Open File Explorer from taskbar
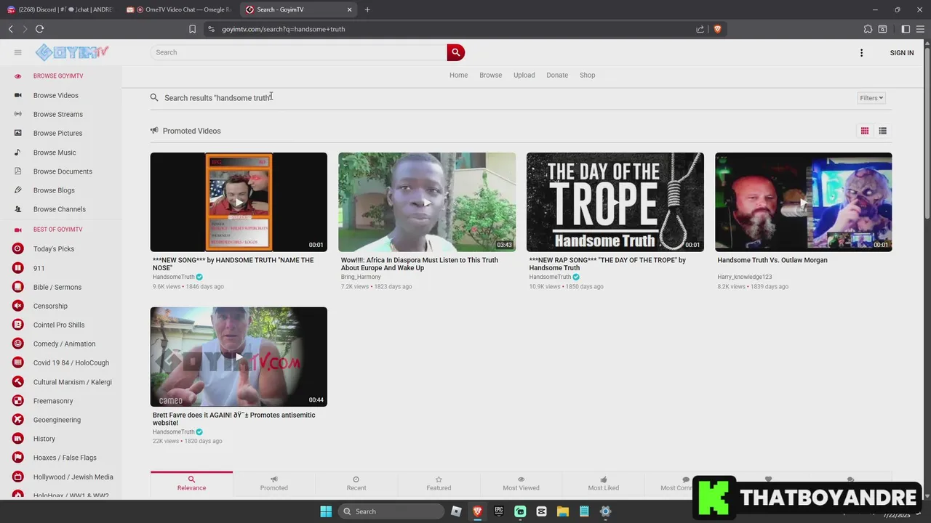This screenshot has width=931, height=523. [x=563, y=511]
